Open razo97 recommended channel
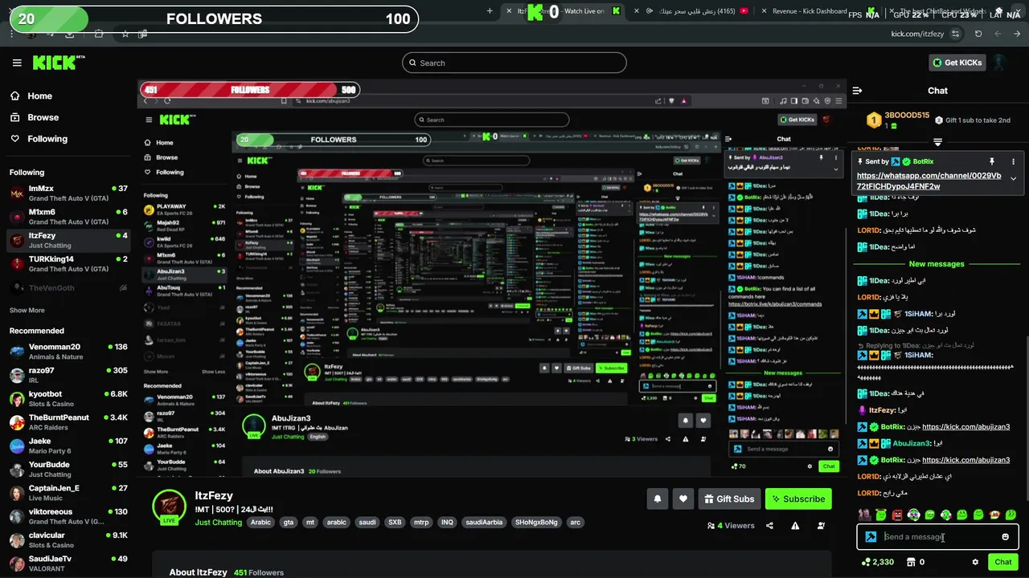Screen dimensions: 1029x578 [x=68, y=375]
